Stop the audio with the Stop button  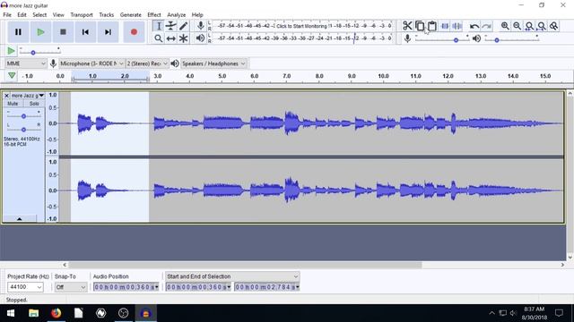[x=63, y=32]
